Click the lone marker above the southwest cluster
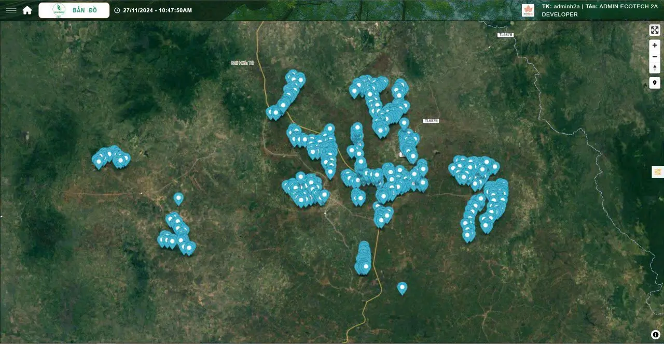 pos(178,198)
